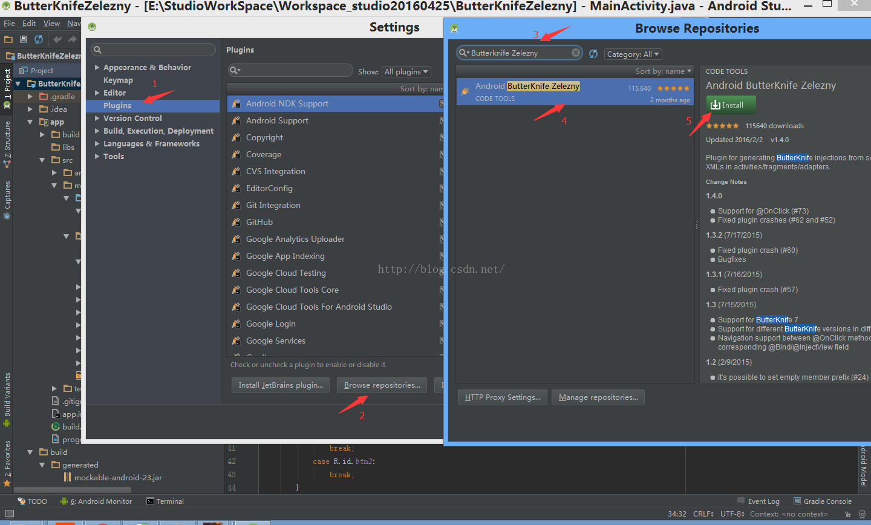
Task: Open the Category: All dropdown
Action: click(633, 54)
